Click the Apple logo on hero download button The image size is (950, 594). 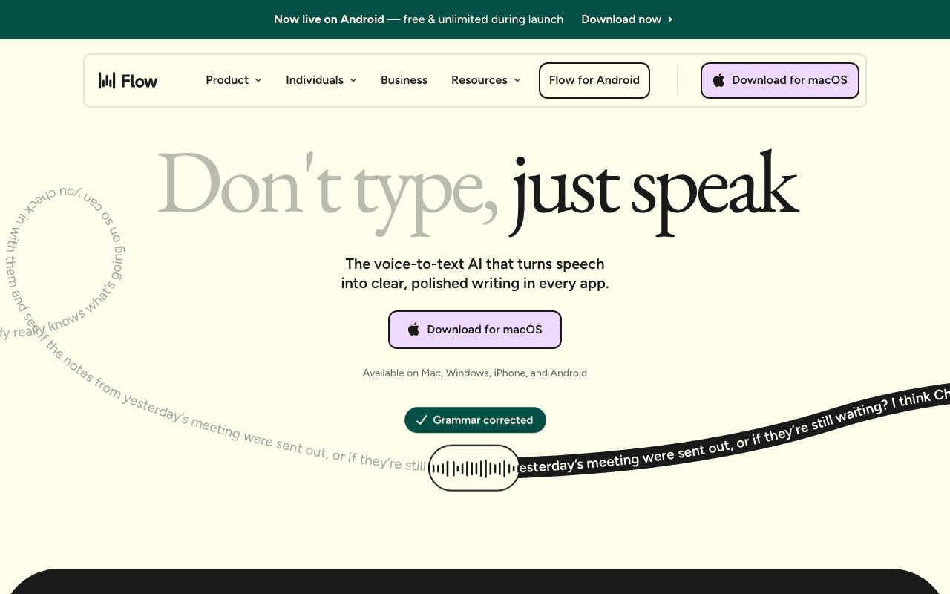pos(413,329)
